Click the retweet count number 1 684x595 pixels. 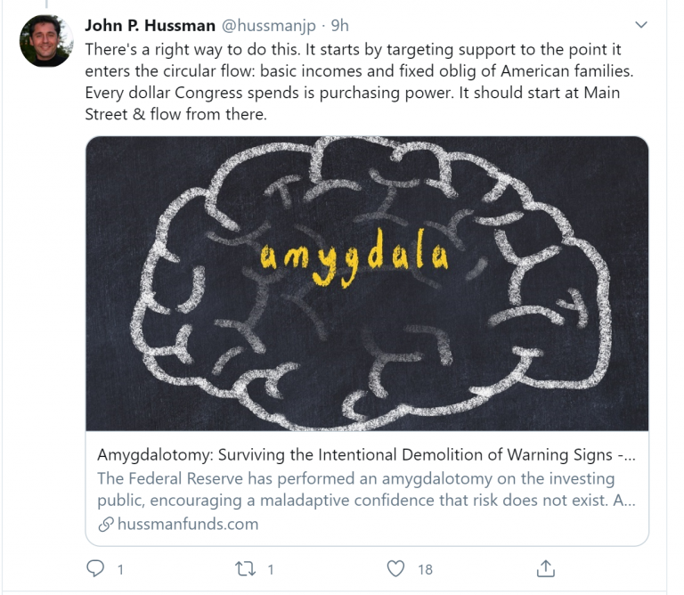(271, 570)
